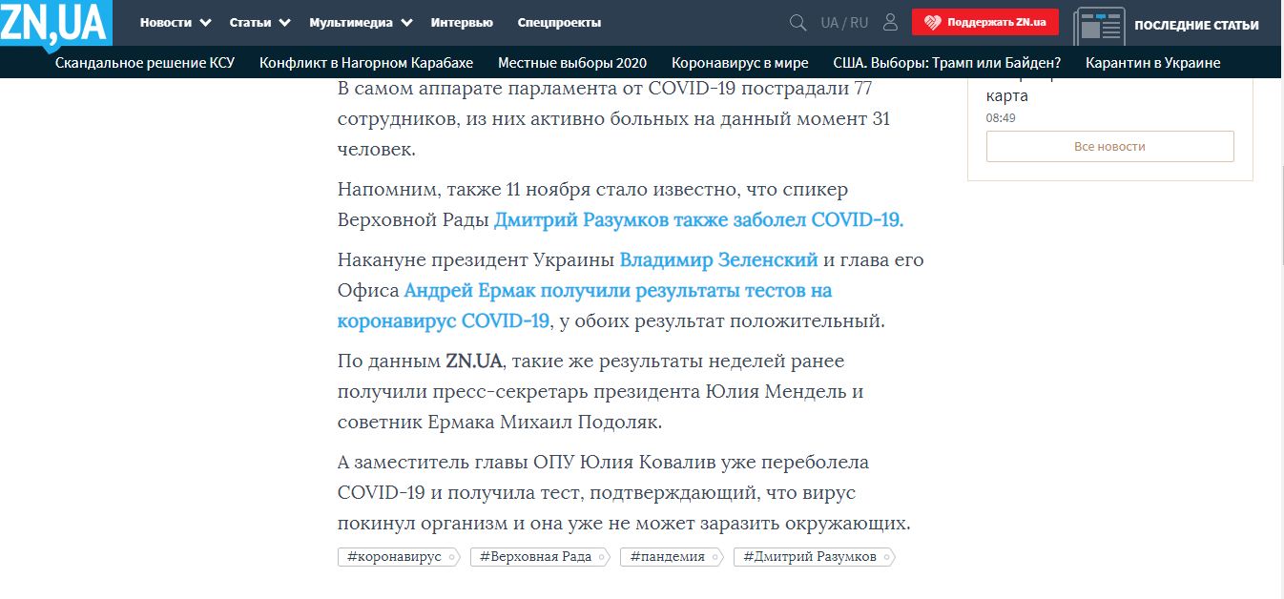Image resolution: width=1284 pixels, height=599 pixels.
Task: Click the Все новости button
Action: pos(1109,147)
